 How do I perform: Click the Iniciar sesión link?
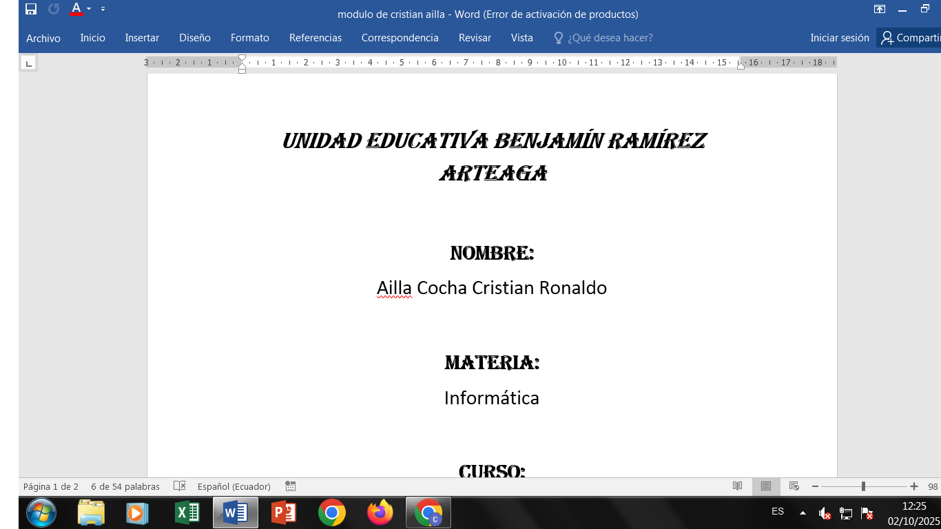tap(840, 38)
